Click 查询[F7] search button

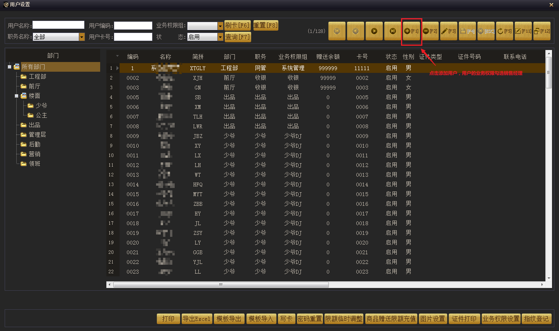238,37
